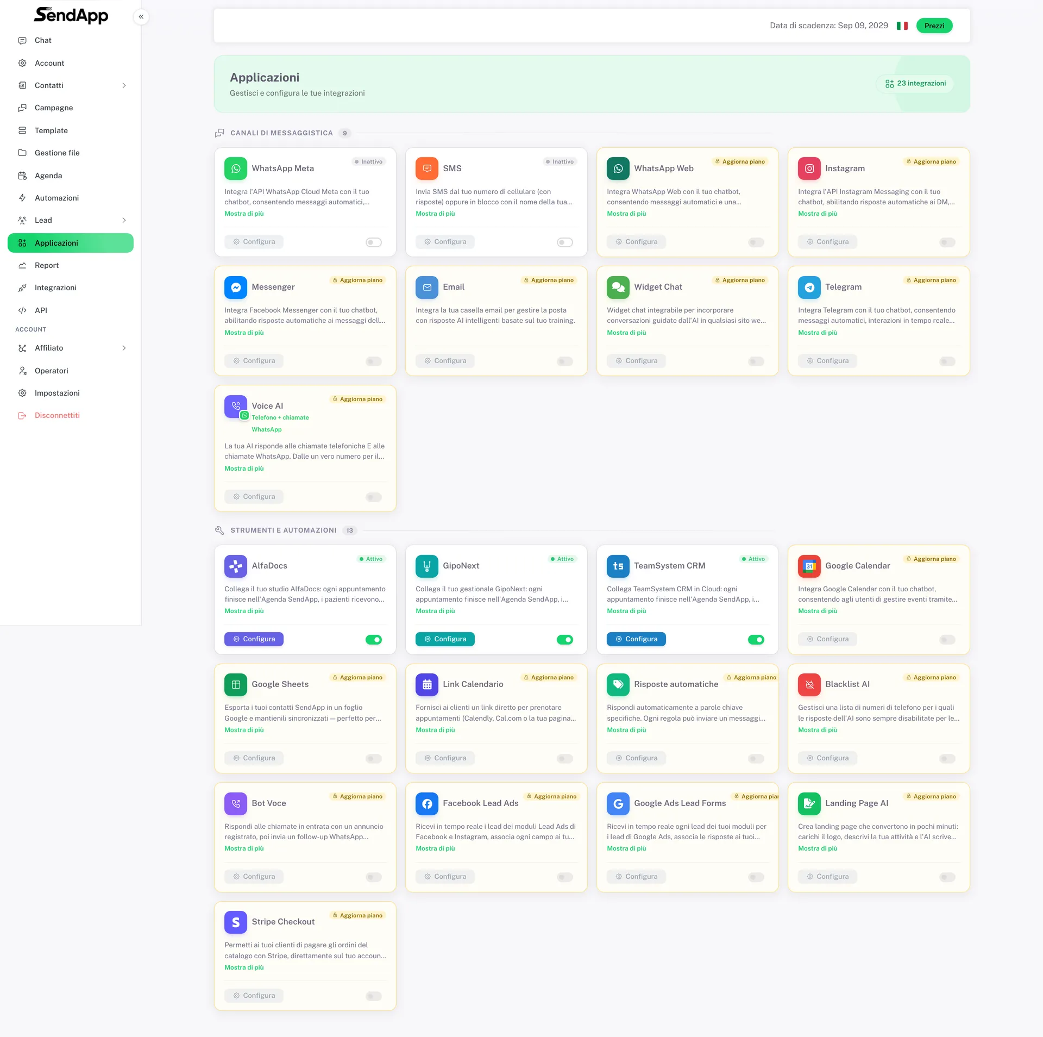Click the GipoNext stethoscope icon

427,566
